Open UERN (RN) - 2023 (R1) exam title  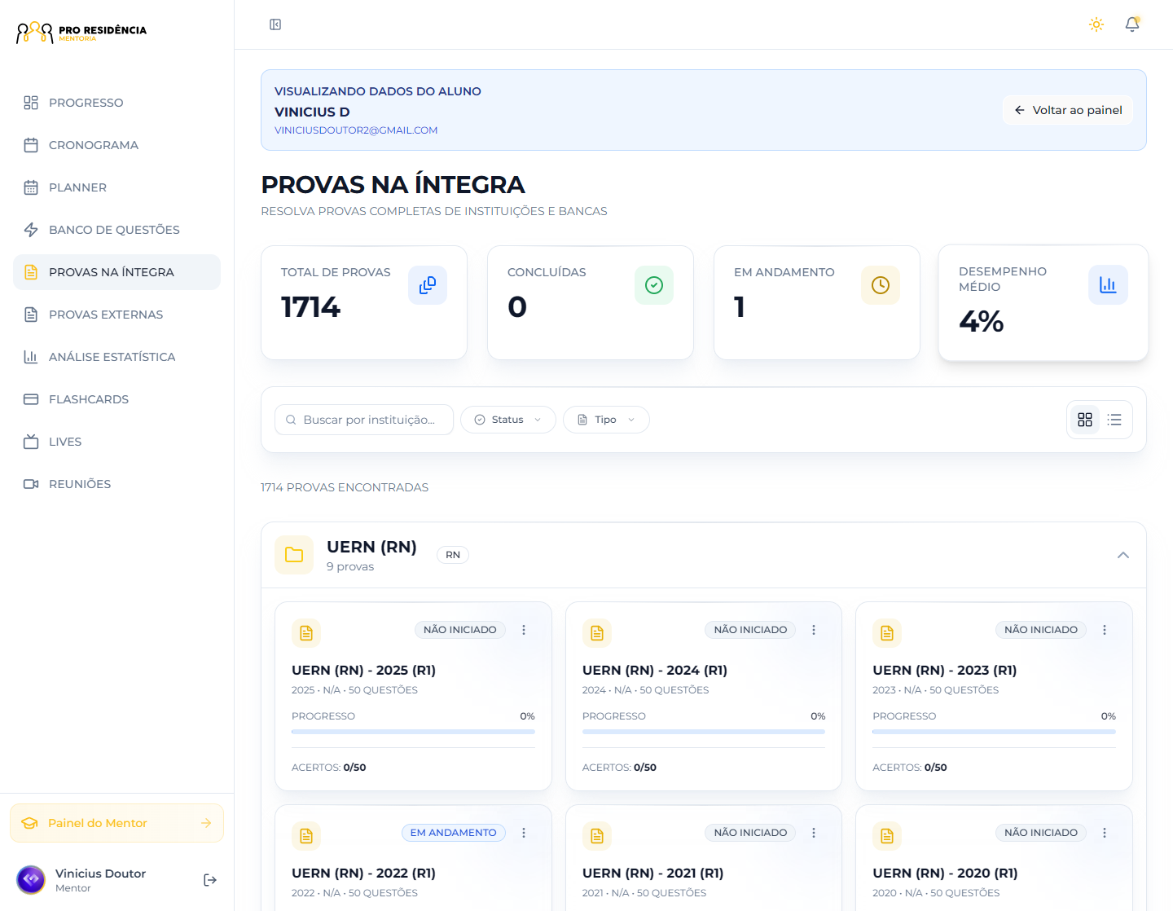pos(945,671)
